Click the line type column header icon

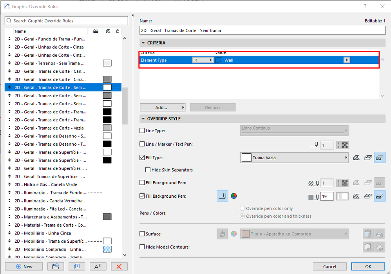click(96, 31)
